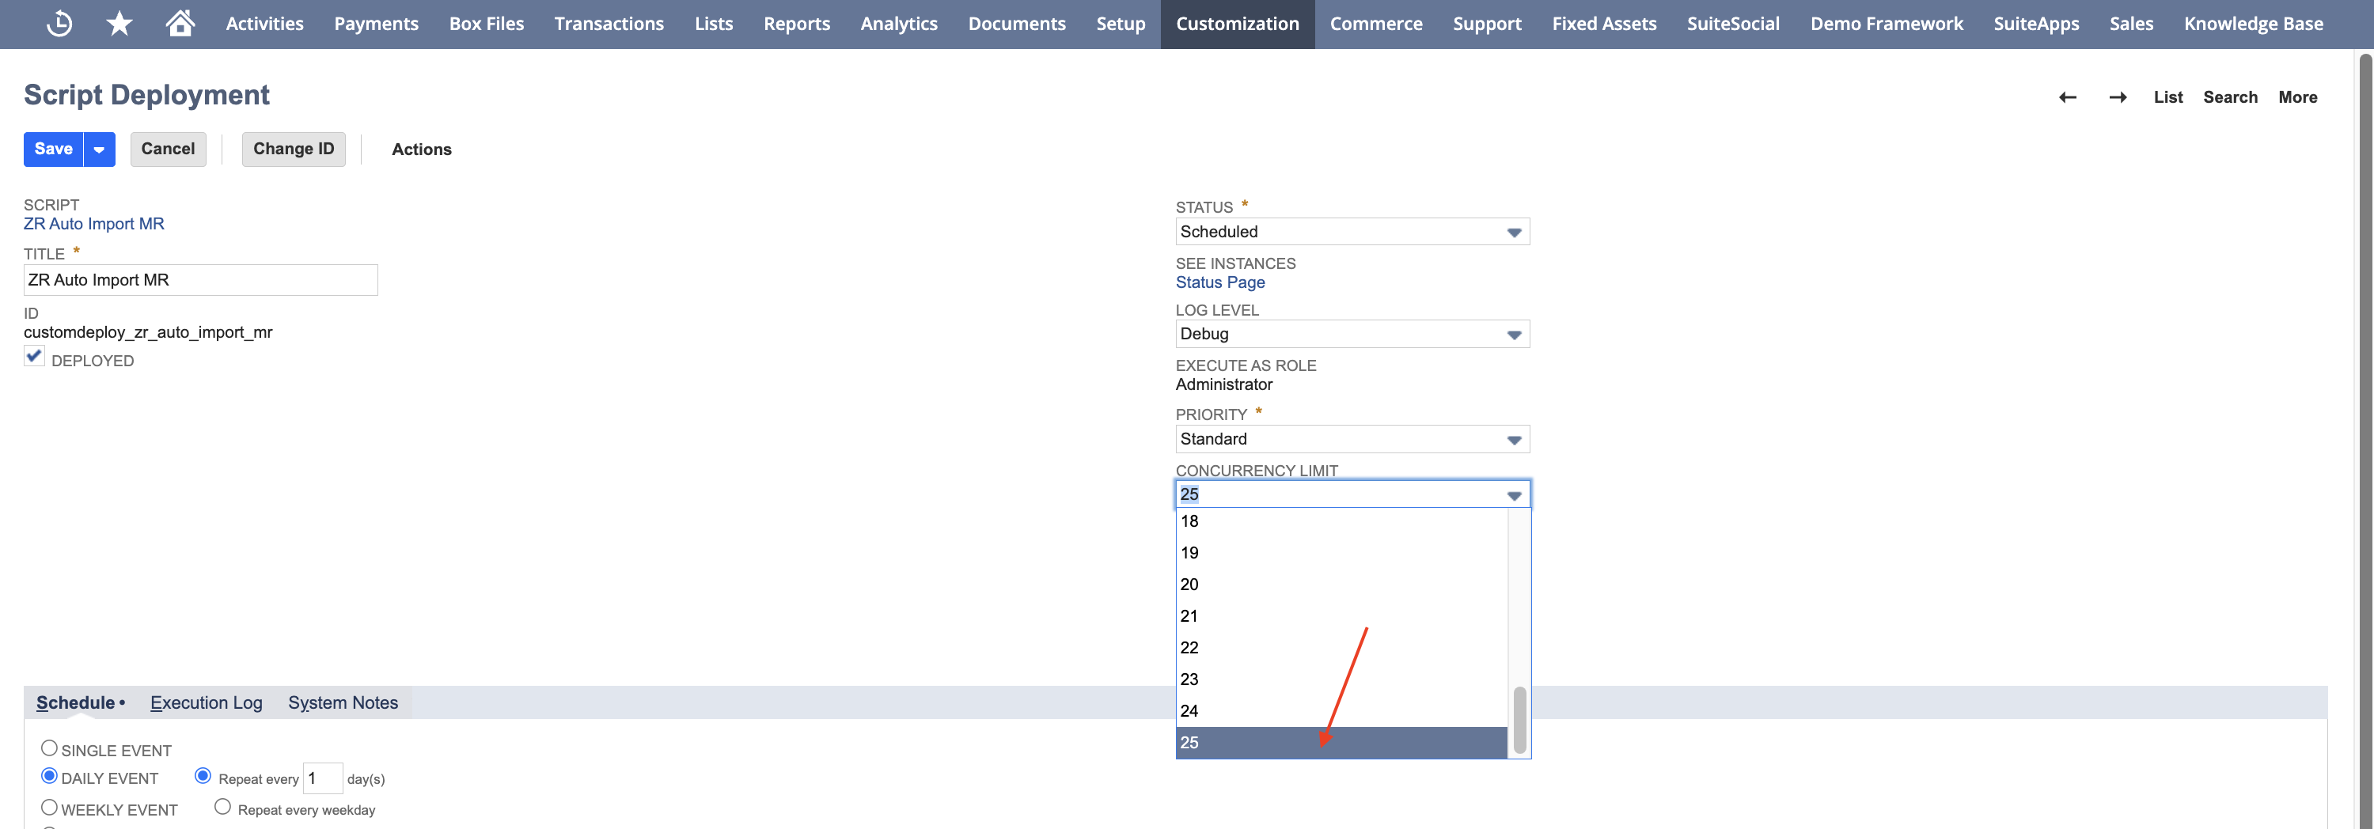Image resolution: width=2374 pixels, height=829 pixels.
Task: Select the Weekly Event radio option
Action: 50,807
